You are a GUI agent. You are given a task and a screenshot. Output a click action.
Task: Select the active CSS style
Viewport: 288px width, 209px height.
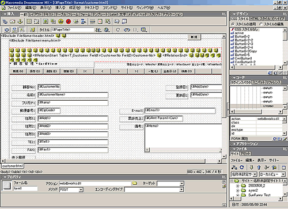point(239,33)
